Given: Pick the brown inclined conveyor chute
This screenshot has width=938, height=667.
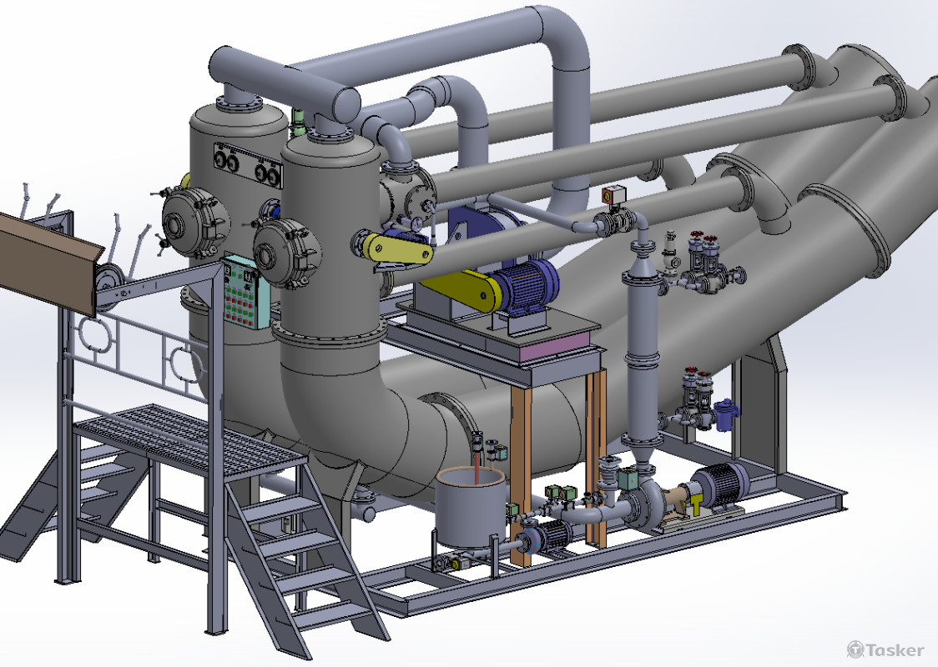Looking at the screenshot, I should click(48, 262).
